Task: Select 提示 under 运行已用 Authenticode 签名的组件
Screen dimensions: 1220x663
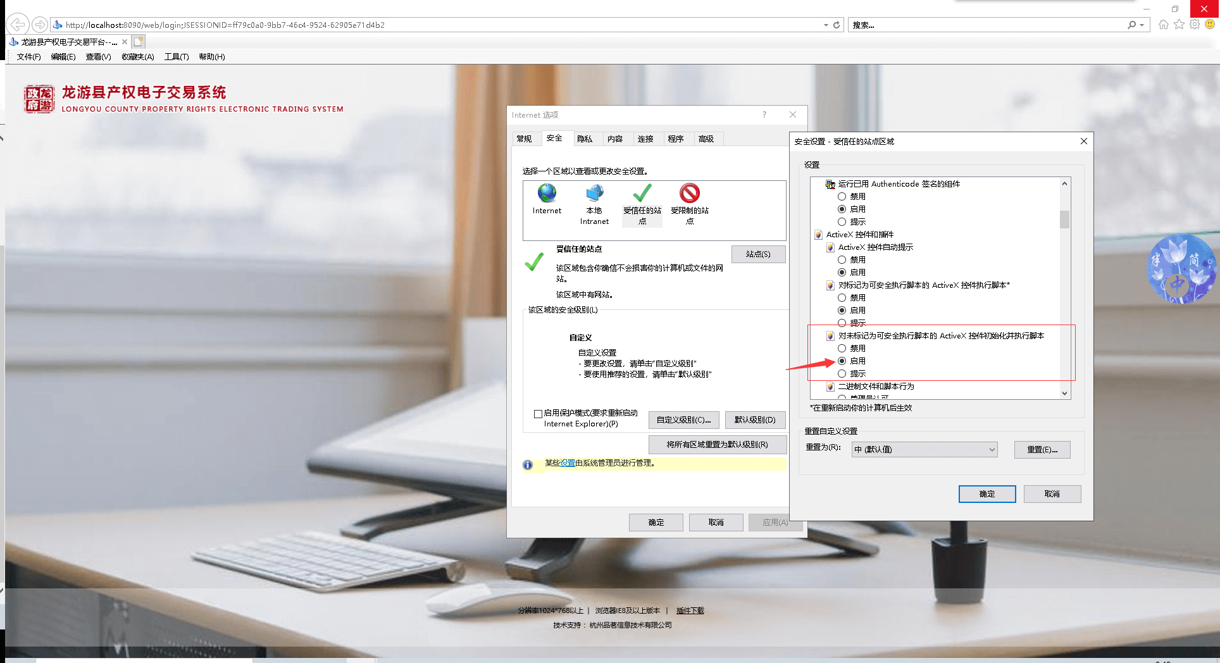Action: point(842,222)
